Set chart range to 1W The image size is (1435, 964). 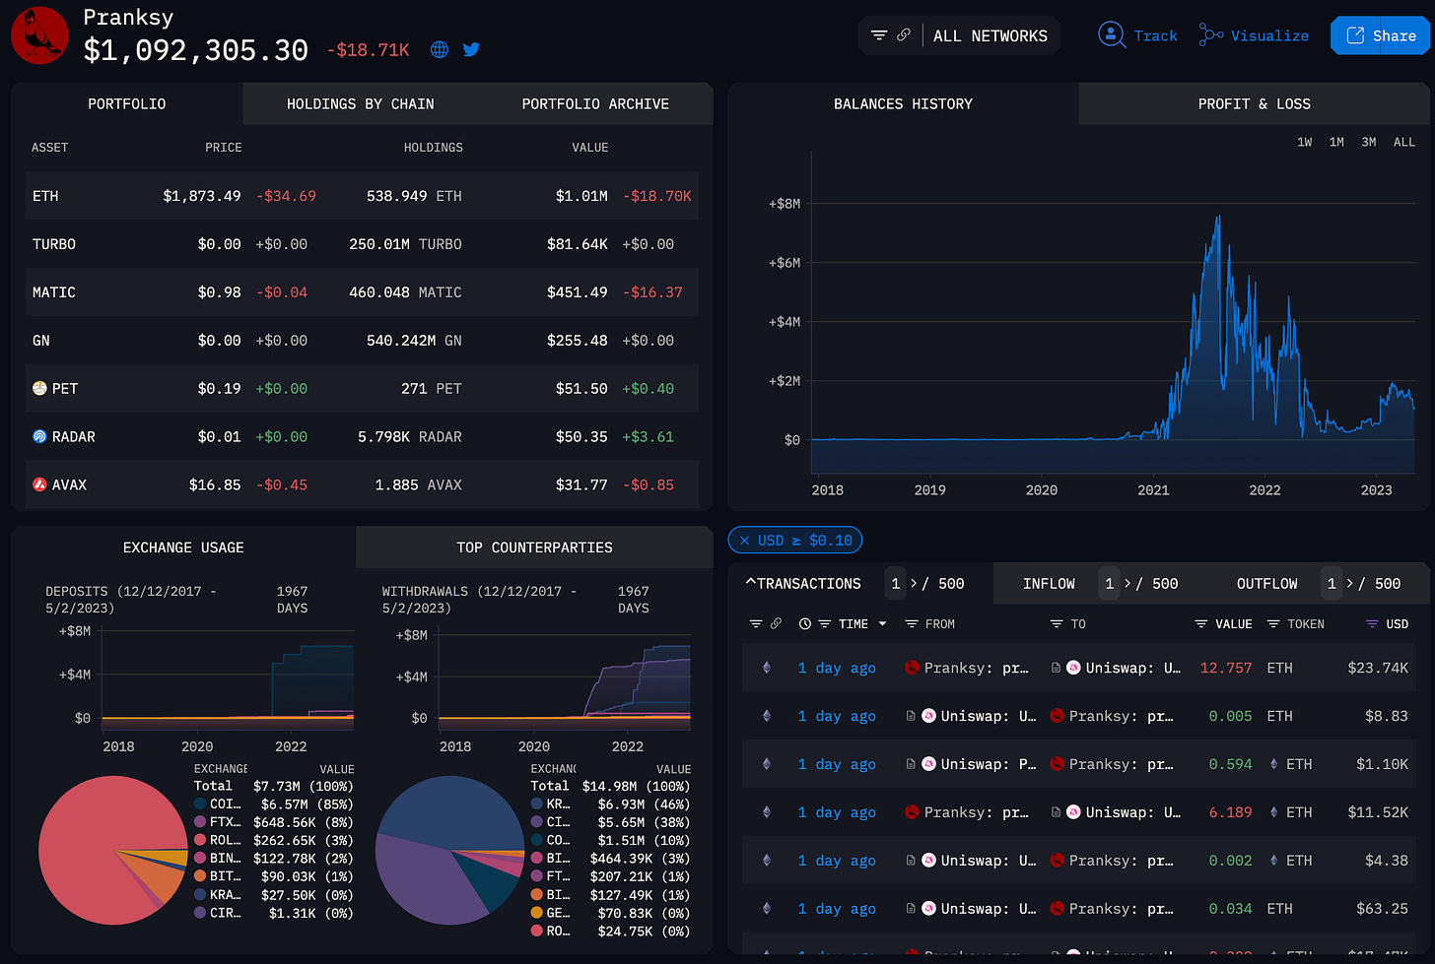click(x=1304, y=142)
